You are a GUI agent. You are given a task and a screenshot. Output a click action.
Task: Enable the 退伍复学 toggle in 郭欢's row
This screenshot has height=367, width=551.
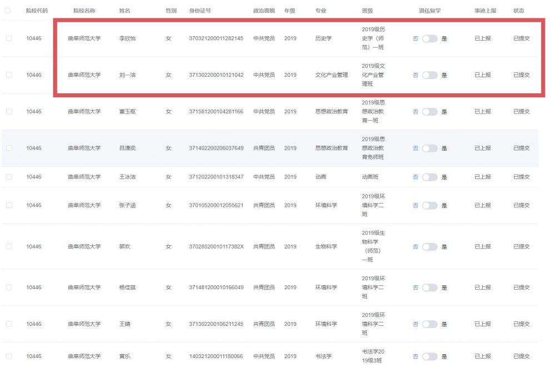coord(430,247)
